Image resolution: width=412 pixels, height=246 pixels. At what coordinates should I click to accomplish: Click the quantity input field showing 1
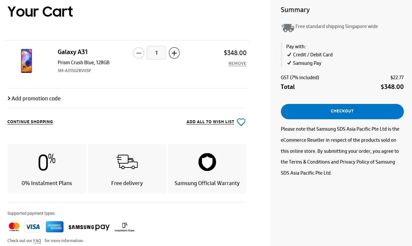point(156,53)
